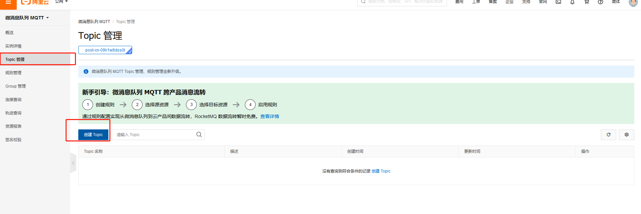This screenshot has width=641, height=214.
Task: Open 企业 in the top bar
Action: [510, 2]
